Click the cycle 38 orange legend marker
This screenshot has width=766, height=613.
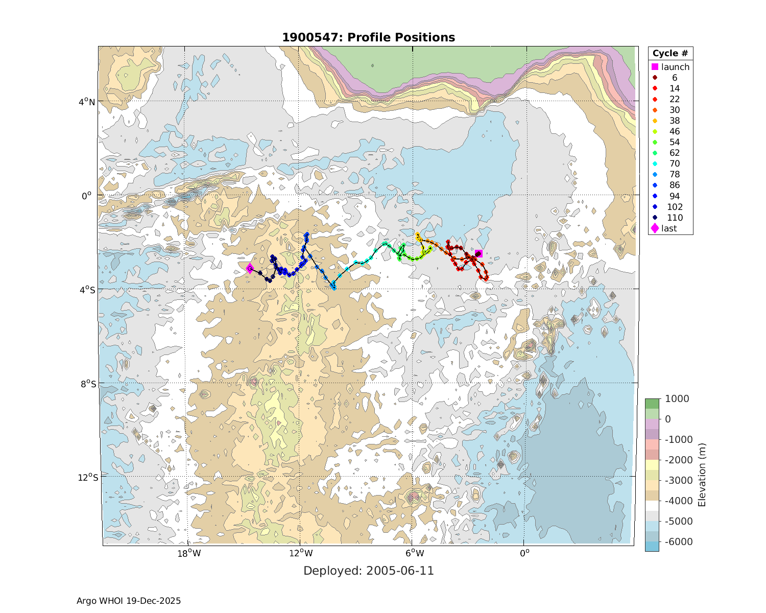pos(655,121)
